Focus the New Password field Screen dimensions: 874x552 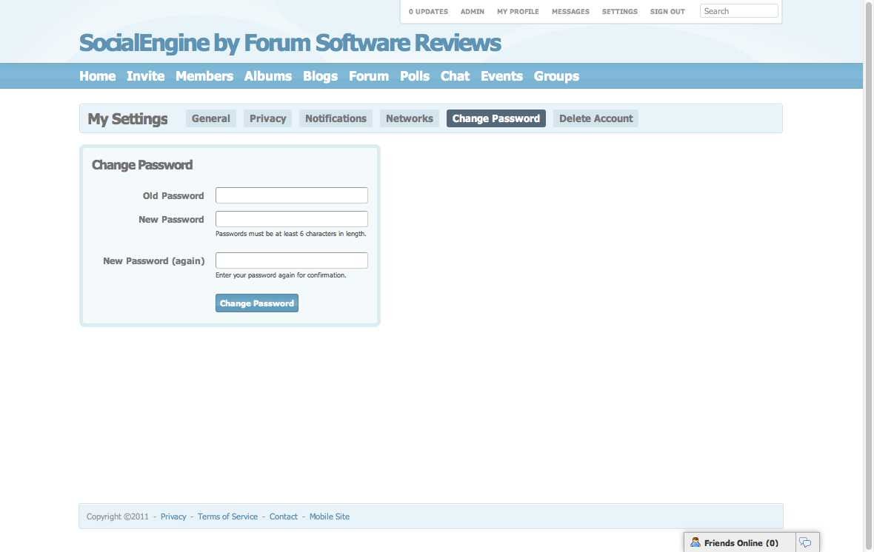coord(291,219)
